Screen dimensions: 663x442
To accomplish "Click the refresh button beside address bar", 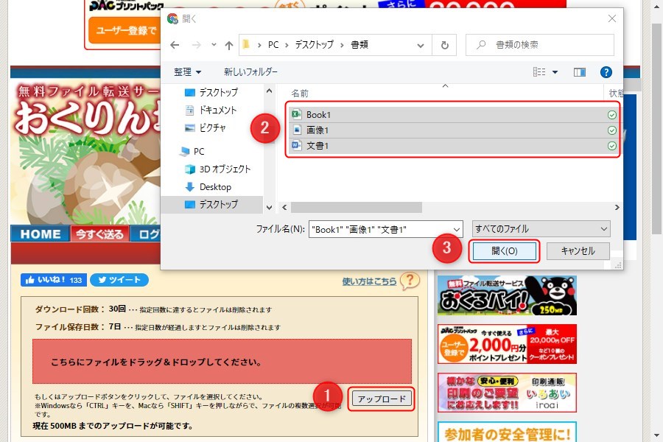I will coord(443,45).
